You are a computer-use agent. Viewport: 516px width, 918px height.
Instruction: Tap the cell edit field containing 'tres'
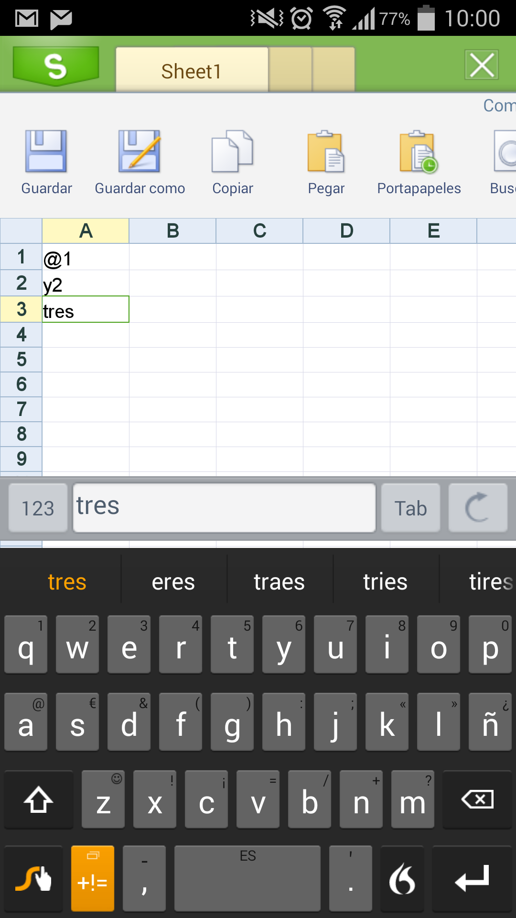224,507
